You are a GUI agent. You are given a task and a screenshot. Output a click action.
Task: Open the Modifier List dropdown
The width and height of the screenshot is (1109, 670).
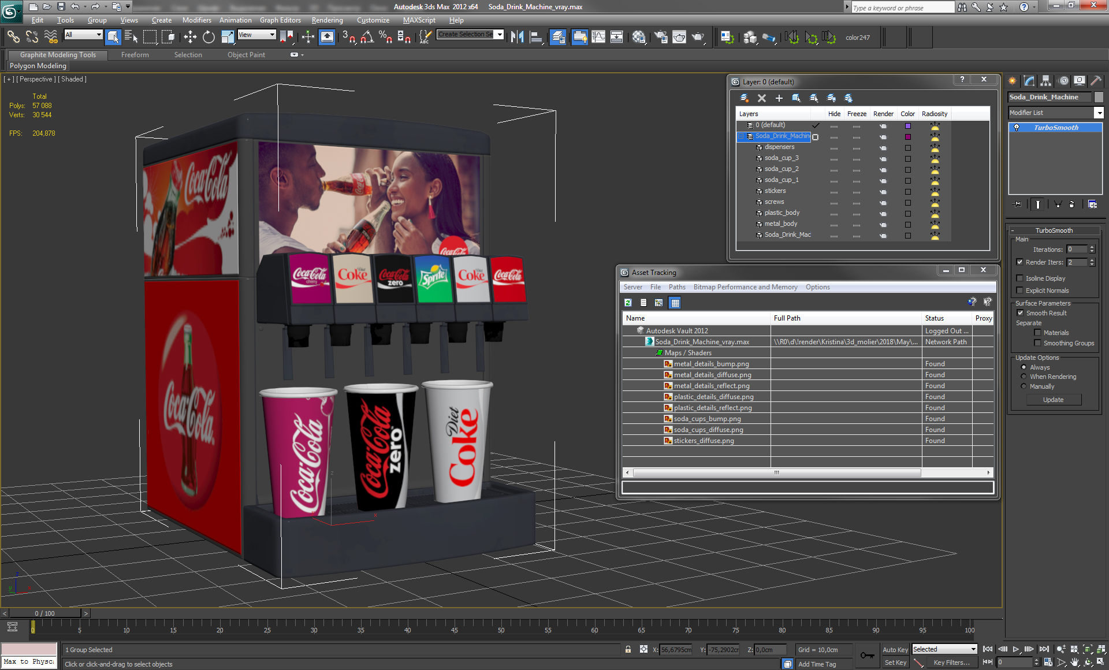[1099, 113]
